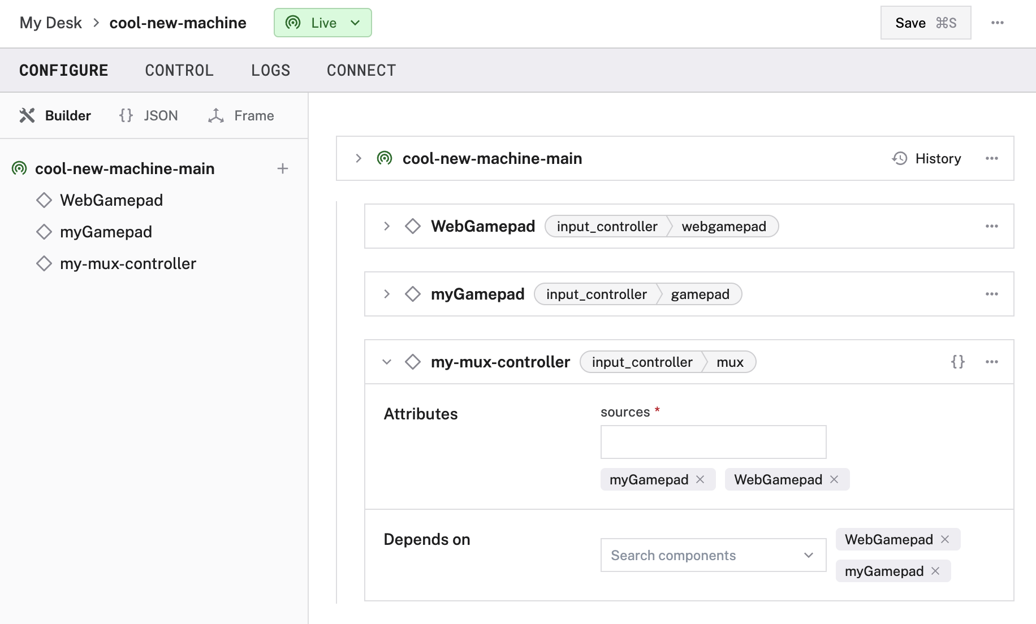Open more options for my-mux-controller card
The width and height of the screenshot is (1036, 624).
[x=991, y=362]
